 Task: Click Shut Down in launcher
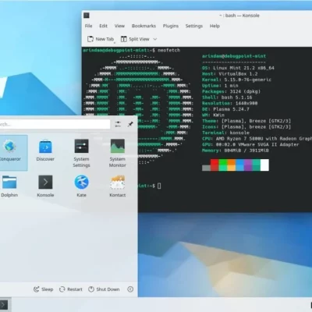tap(104, 289)
